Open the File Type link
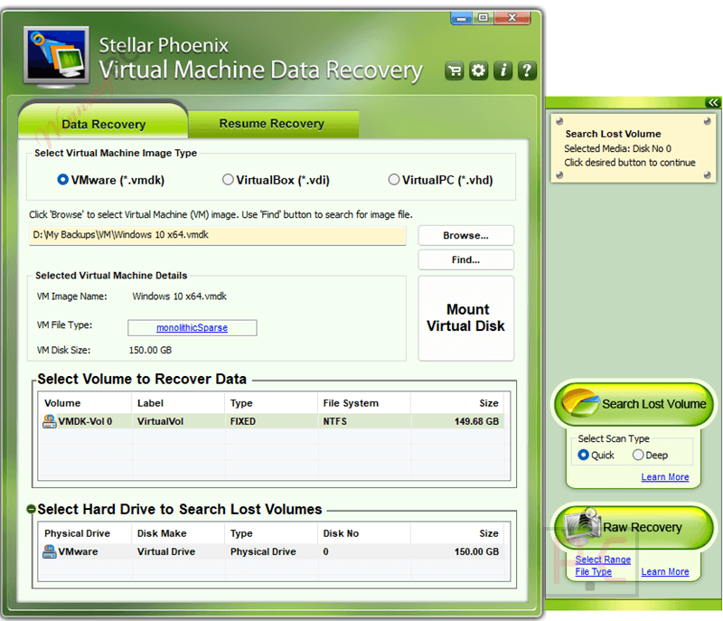 tap(593, 571)
